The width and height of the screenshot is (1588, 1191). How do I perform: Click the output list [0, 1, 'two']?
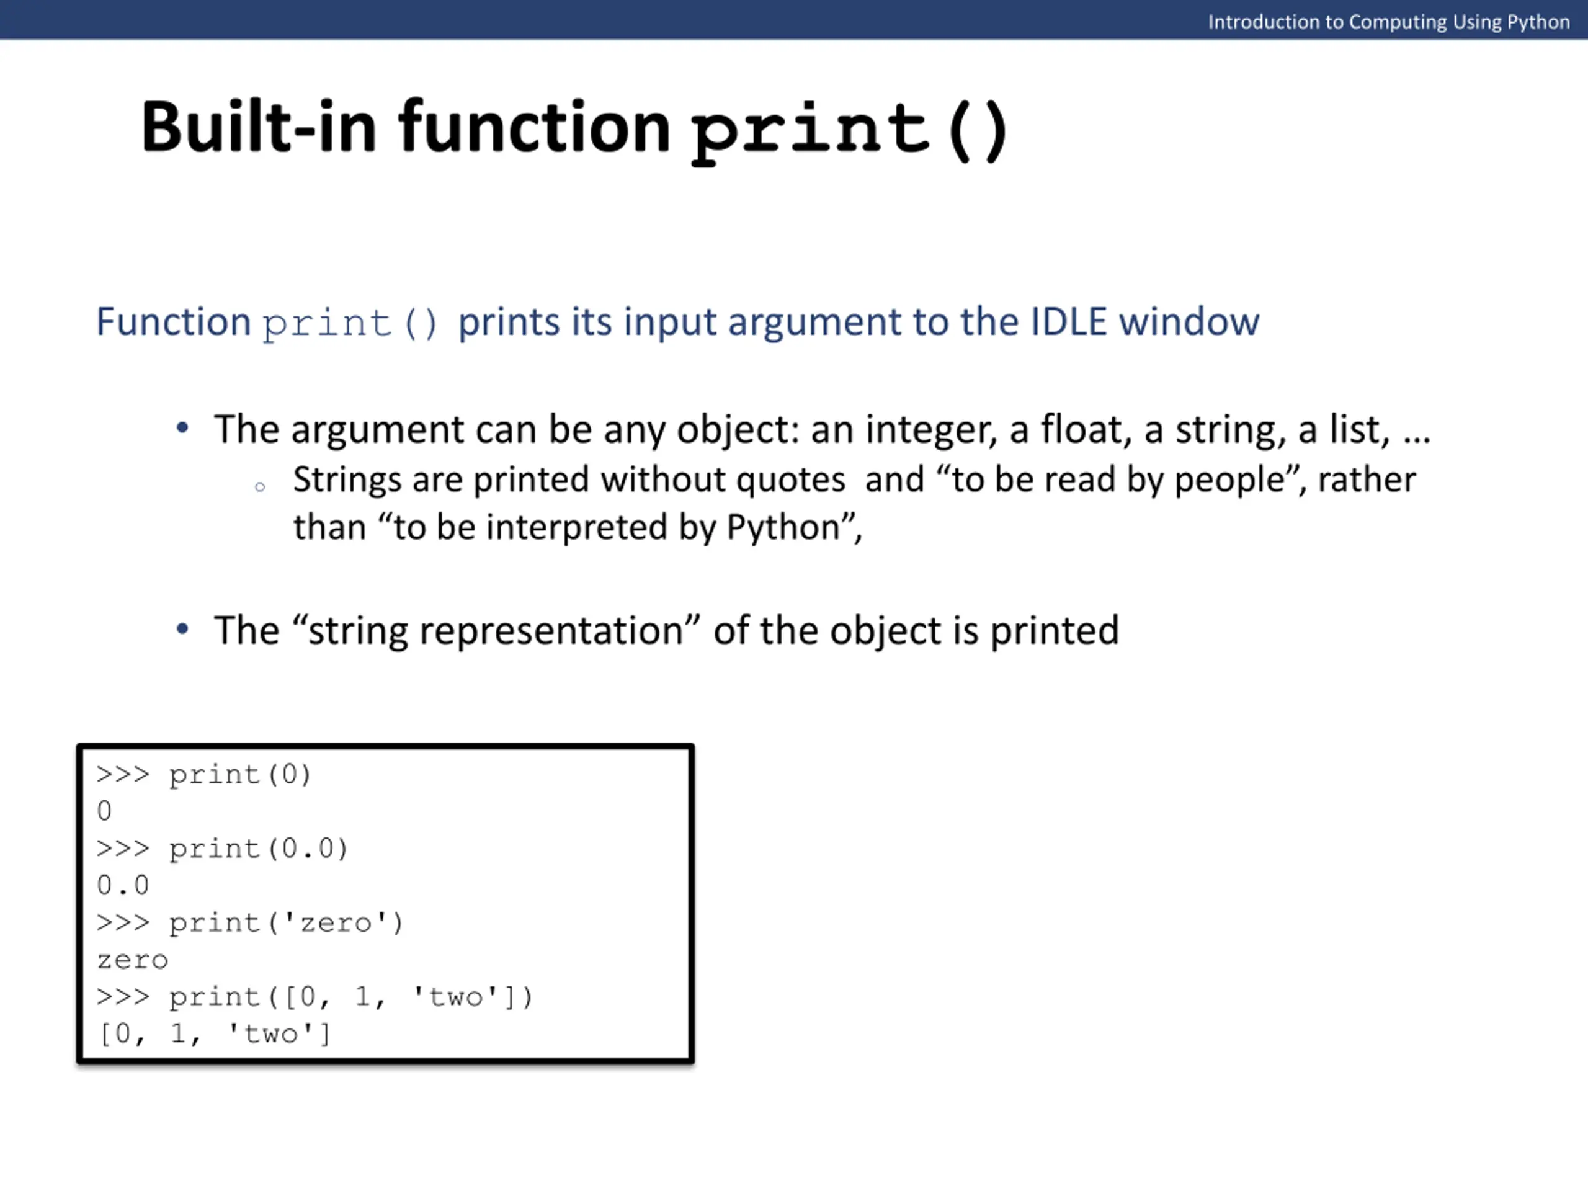214,1035
